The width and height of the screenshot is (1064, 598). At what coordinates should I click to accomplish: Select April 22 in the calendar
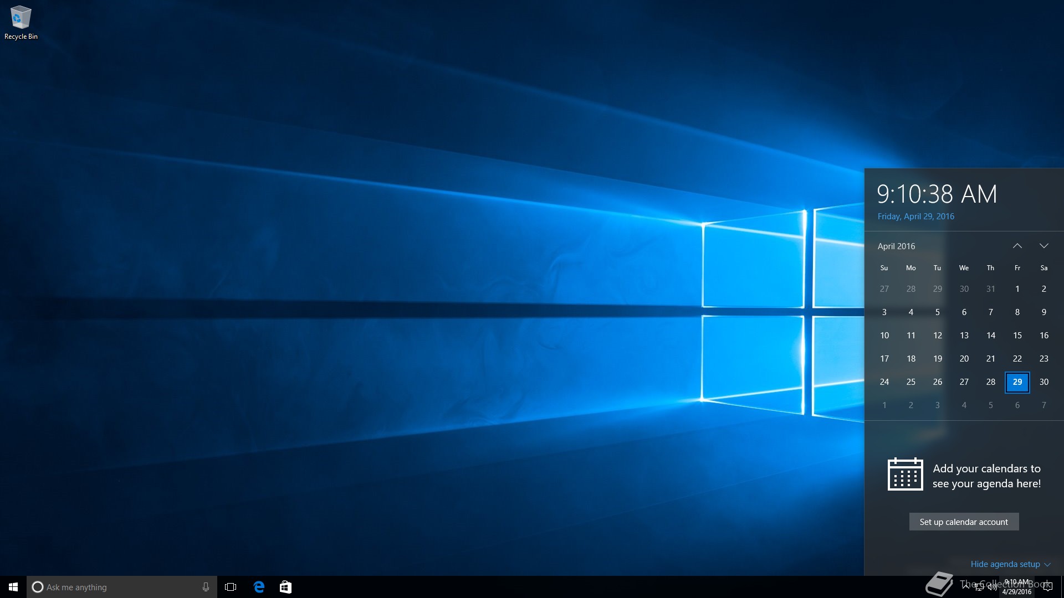(x=1017, y=359)
